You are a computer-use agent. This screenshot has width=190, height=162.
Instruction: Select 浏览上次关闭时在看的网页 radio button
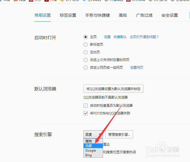(86, 60)
